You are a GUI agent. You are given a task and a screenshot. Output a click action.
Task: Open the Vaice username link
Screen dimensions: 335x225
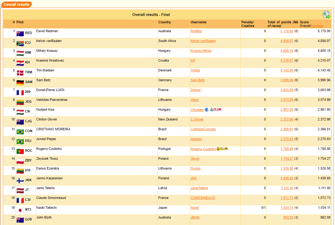(195, 100)
